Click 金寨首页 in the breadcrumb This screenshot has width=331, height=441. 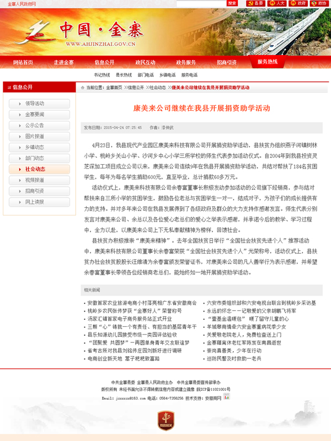coord(114,88)
